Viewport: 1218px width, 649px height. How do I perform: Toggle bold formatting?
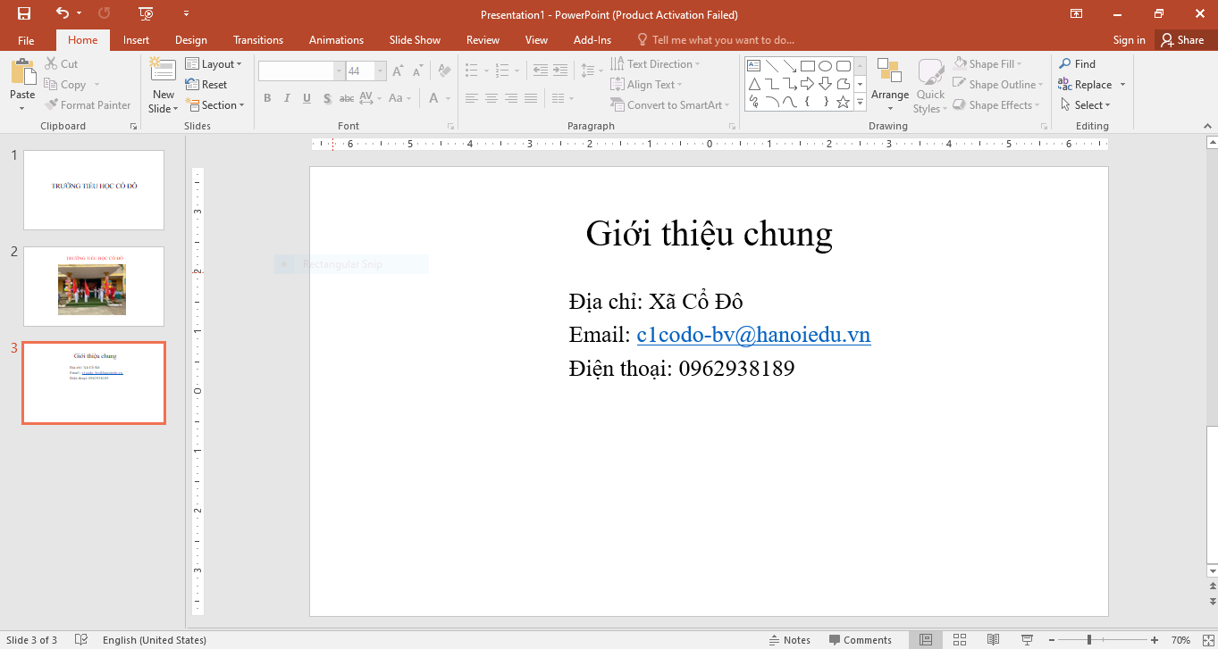267,98
